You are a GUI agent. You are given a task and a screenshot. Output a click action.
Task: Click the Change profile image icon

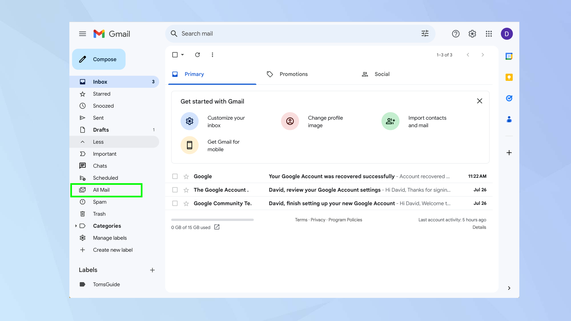point(290,121)
